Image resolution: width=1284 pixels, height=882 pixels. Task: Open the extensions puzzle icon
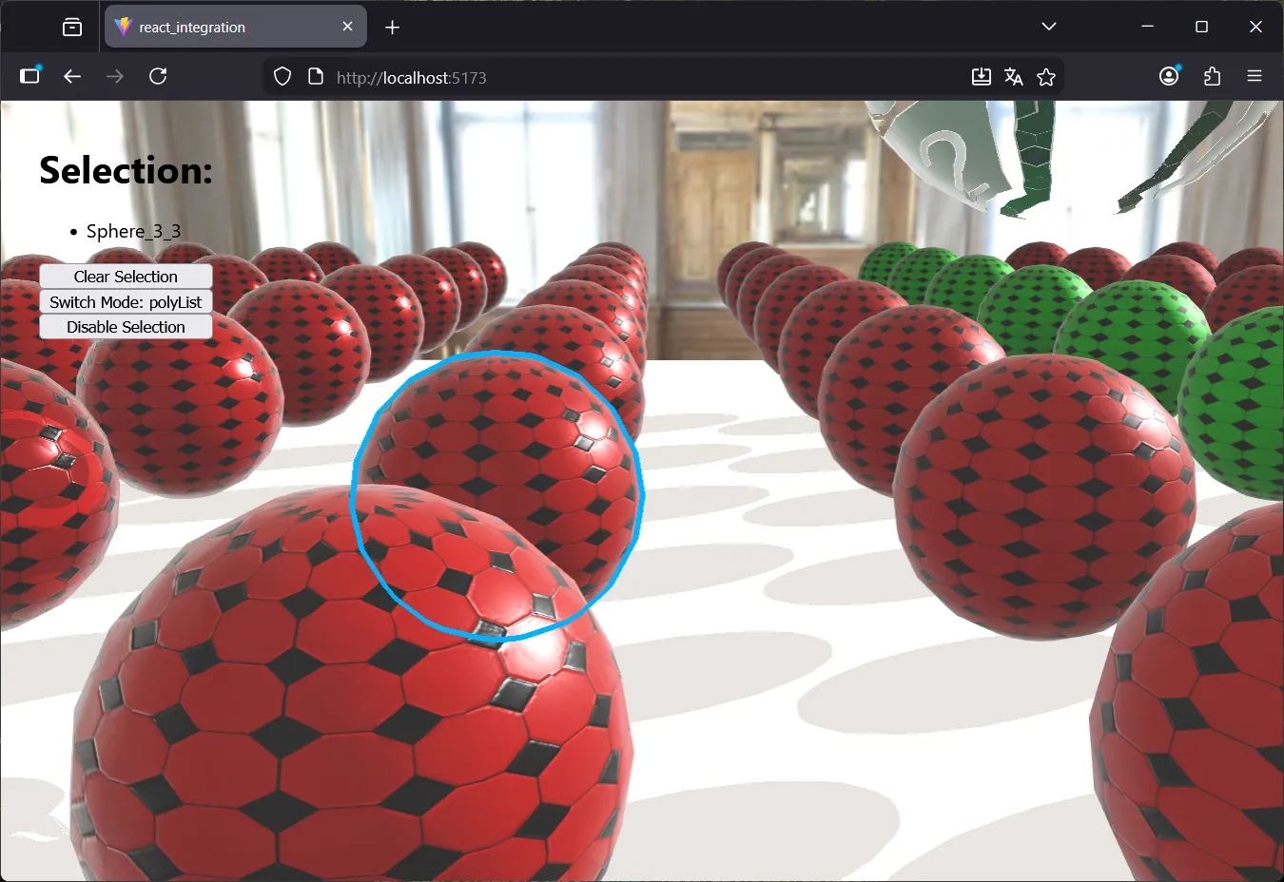(1212, 76)
